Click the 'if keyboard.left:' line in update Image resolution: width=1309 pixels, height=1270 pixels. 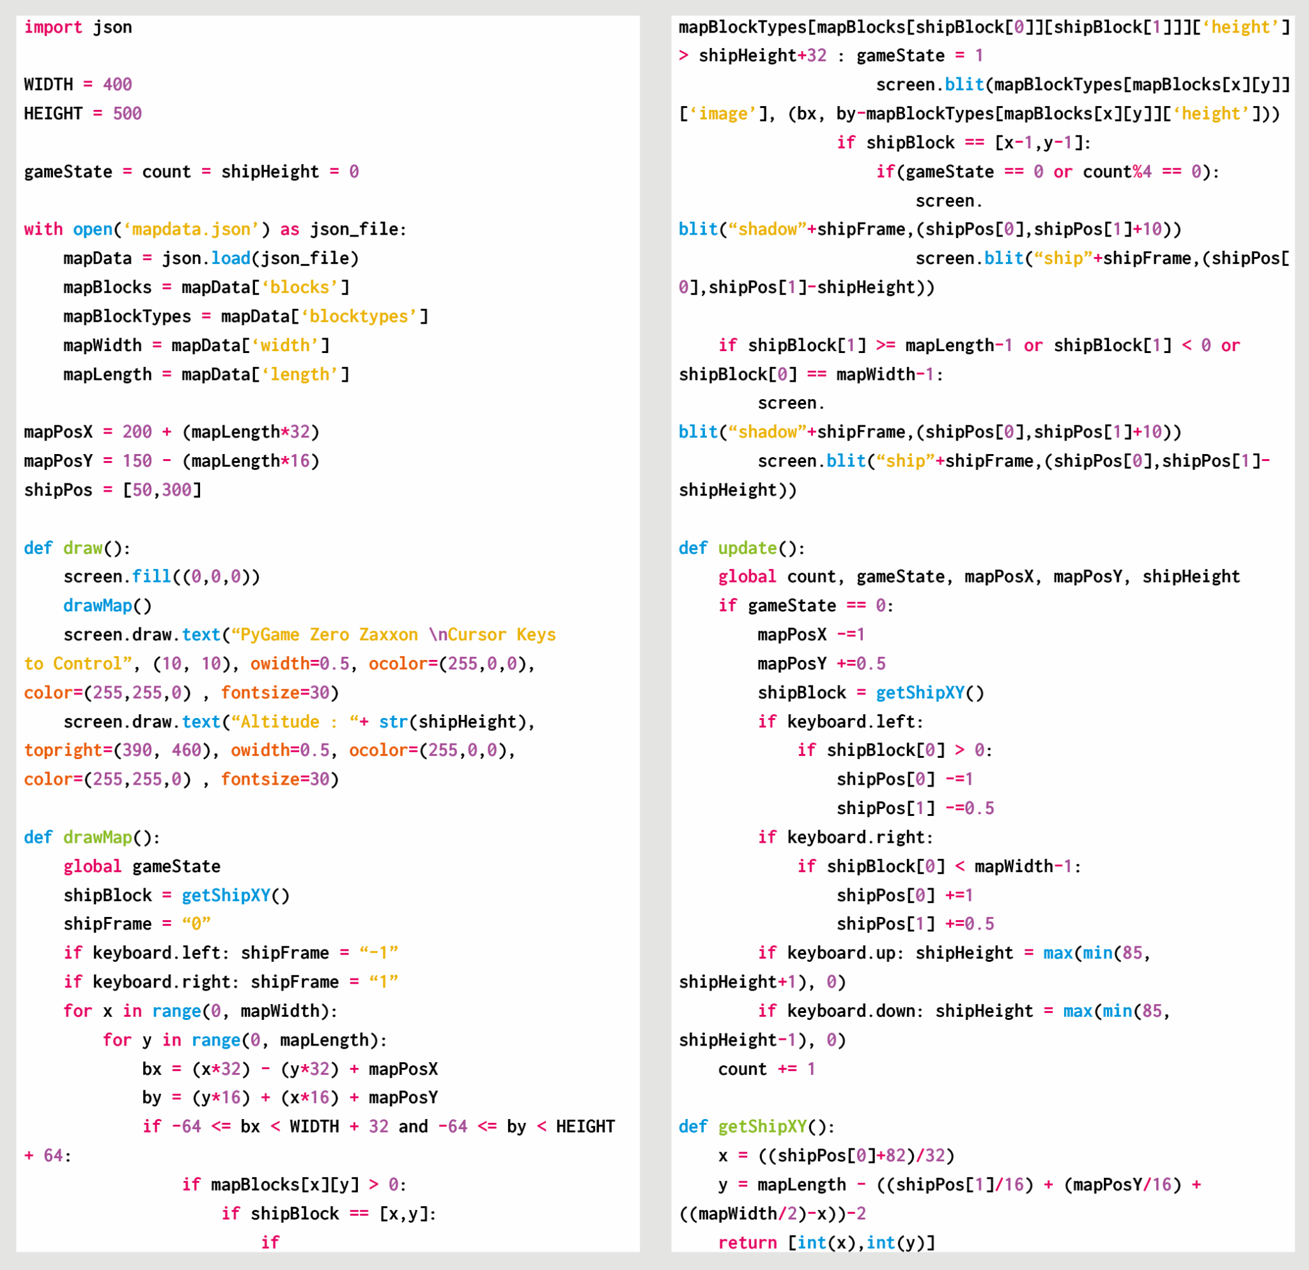click(840, 722)
